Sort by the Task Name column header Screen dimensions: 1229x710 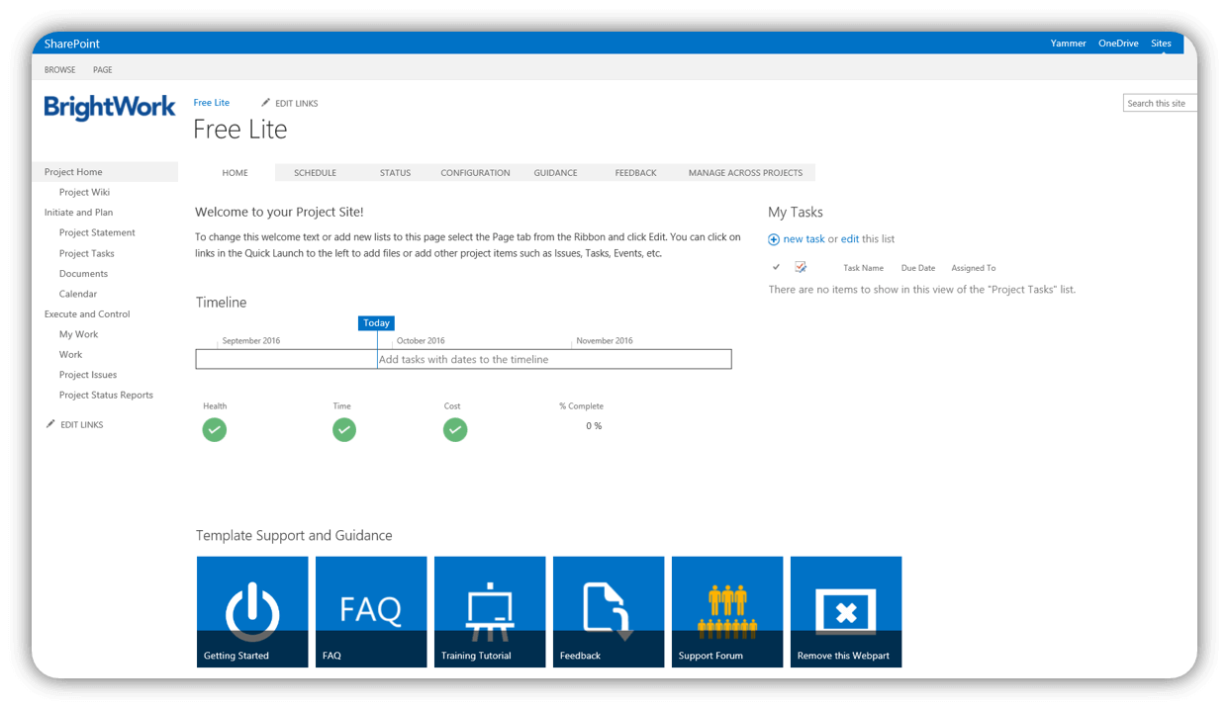[x=863, y=268]
